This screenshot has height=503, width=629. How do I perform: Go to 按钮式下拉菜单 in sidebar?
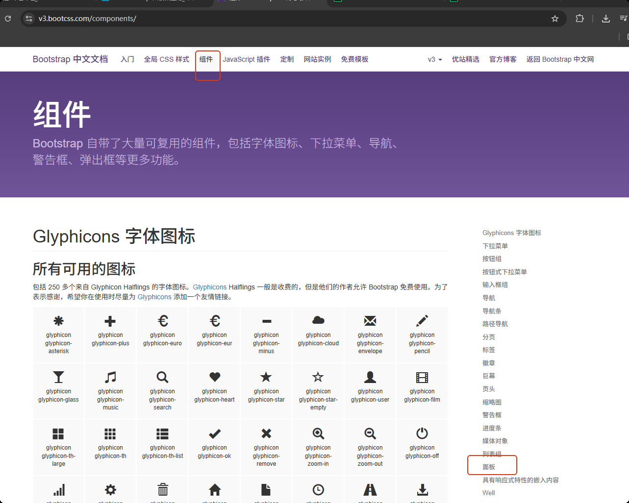click(x=505, y=272)
